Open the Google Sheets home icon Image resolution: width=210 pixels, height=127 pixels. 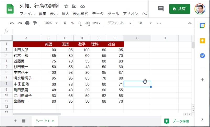click(10, 9)
